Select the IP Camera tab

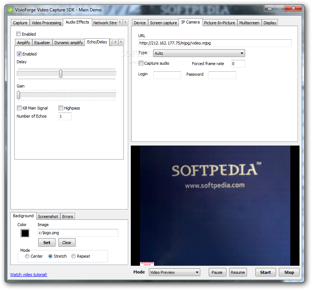pyautogui.click(x=190, y=22)
